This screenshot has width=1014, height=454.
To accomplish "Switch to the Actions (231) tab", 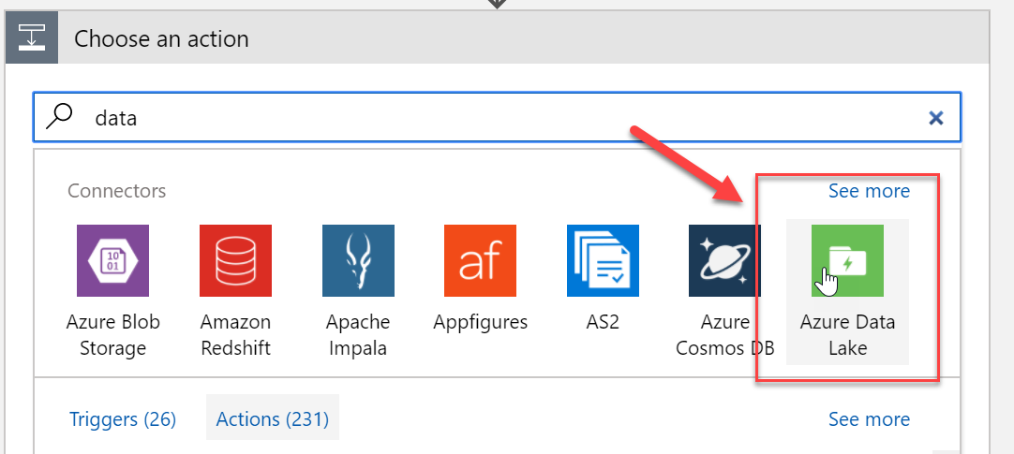I will click(x=273, y=419).
